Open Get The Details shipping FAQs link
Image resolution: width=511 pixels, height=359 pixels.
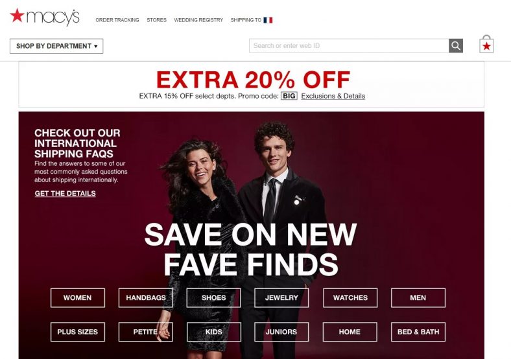tap(65, 194)
